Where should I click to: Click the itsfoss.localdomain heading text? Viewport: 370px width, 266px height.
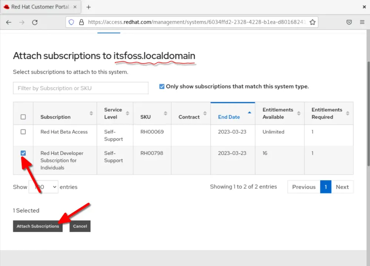(154, 56)
